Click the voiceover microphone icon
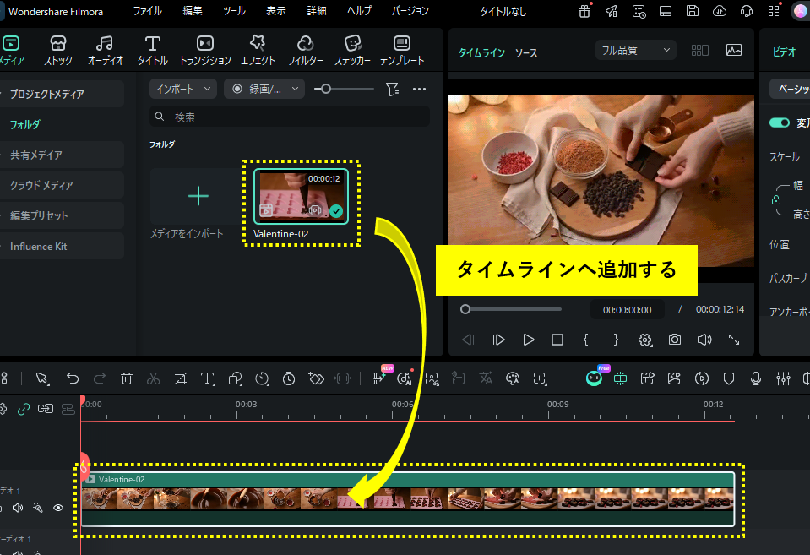Image resolution: width=810 pixels, height=555 pixels. [x=755, y=378]
